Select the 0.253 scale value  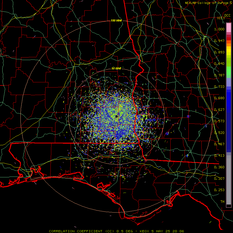[219, 190]
